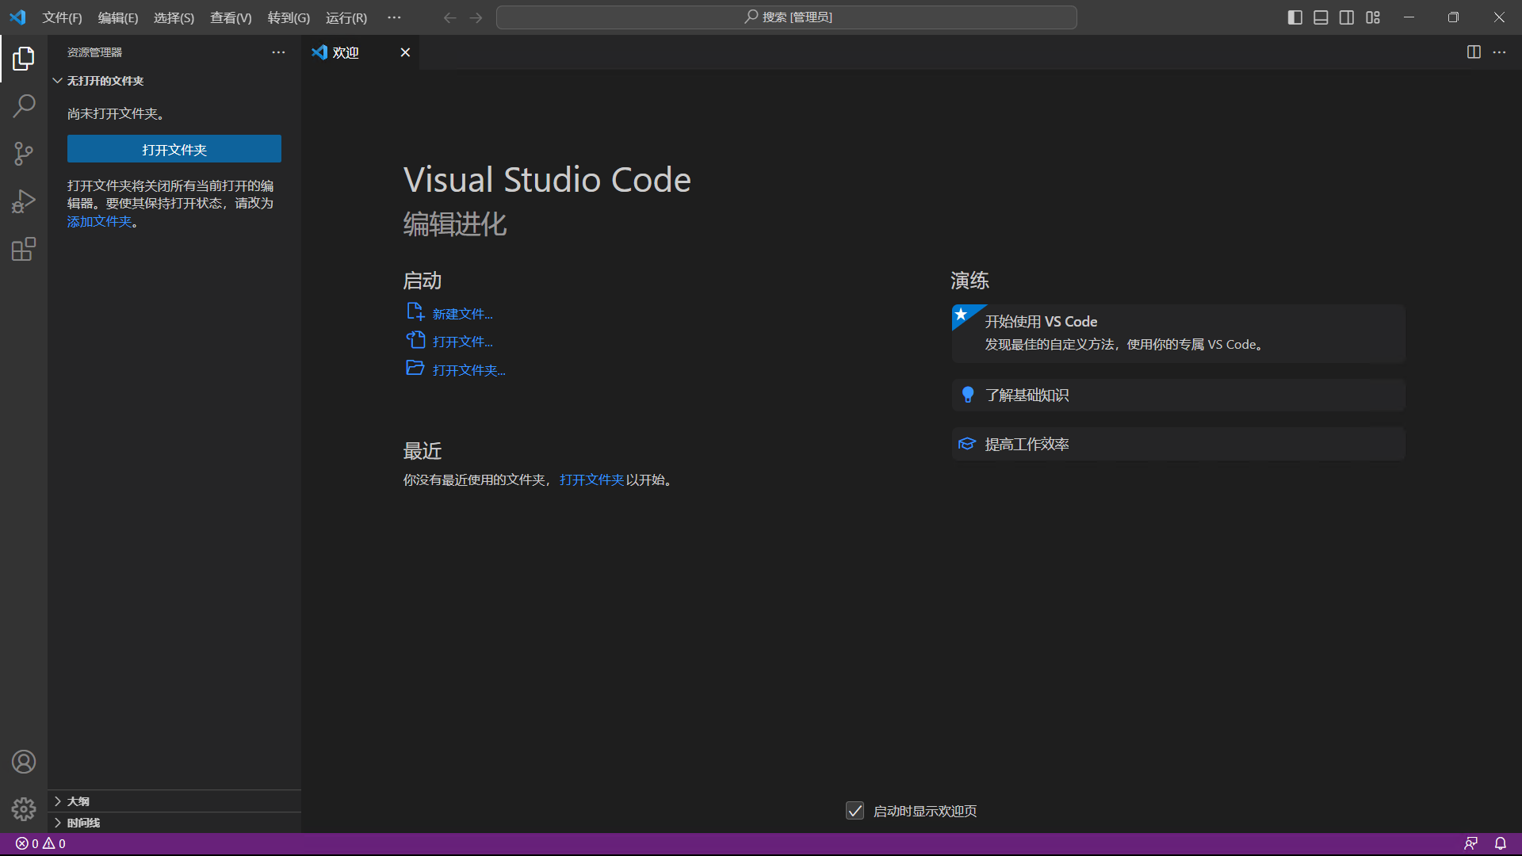The height and width of the screenshot is (856, 1522).
Task: Open Explorer views and more actions ellipsis
Action: click(278, 52)
